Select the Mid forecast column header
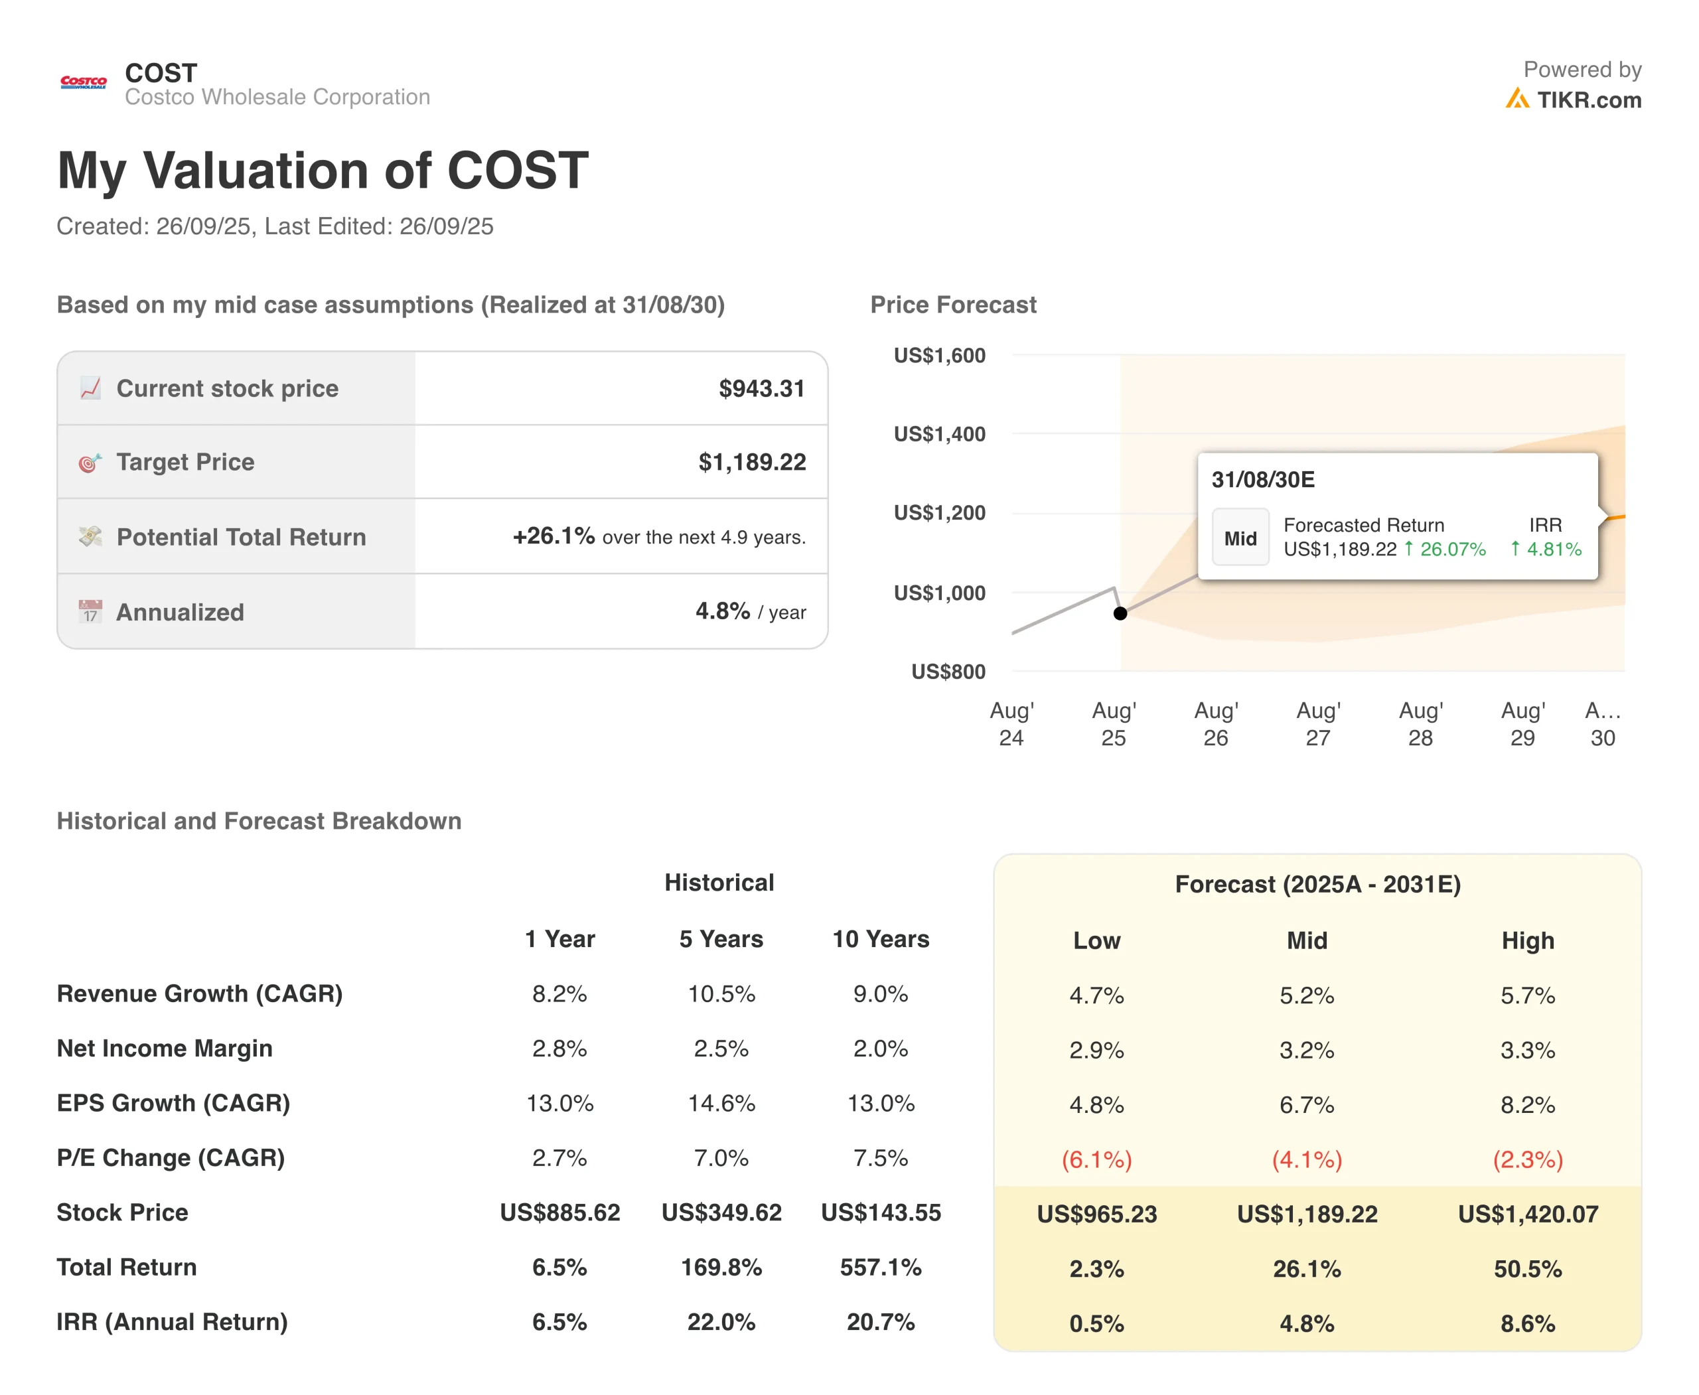Image resolution: width=1699 pixels, height=1395 pixels. coord(1307,940)
